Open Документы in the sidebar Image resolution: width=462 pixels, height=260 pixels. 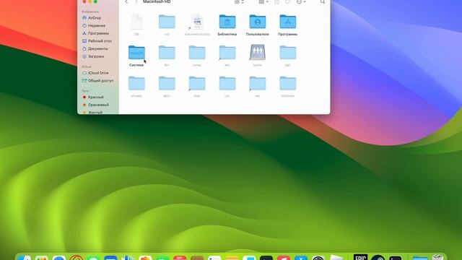pyautogui.click(x=98, y=48)
